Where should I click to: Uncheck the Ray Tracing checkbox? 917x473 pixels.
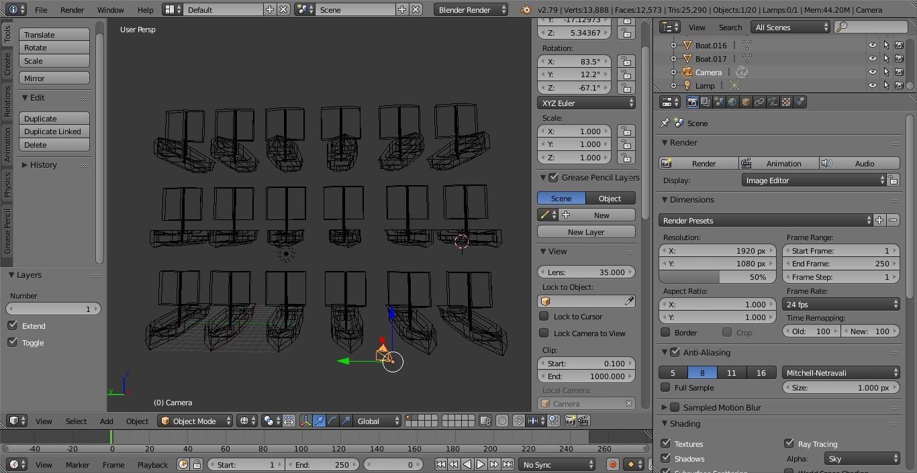coord(789,443)
